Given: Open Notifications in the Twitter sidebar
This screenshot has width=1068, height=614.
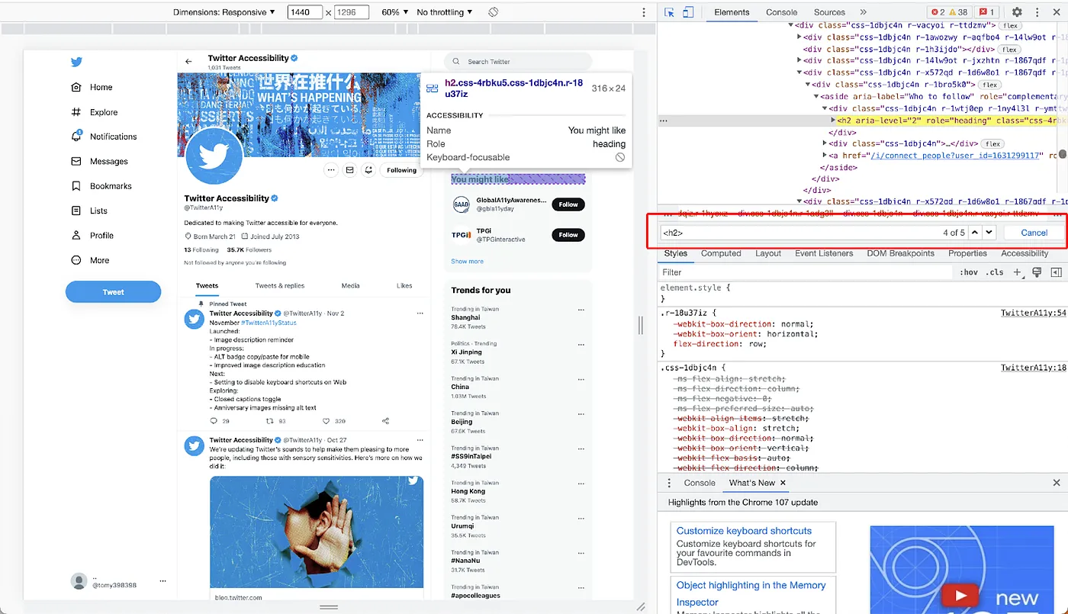Looking at the screenshot, I should (x=104, y=137).
